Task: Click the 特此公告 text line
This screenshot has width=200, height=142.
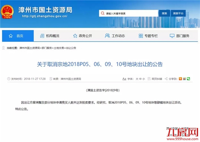Action: (22, 109)
